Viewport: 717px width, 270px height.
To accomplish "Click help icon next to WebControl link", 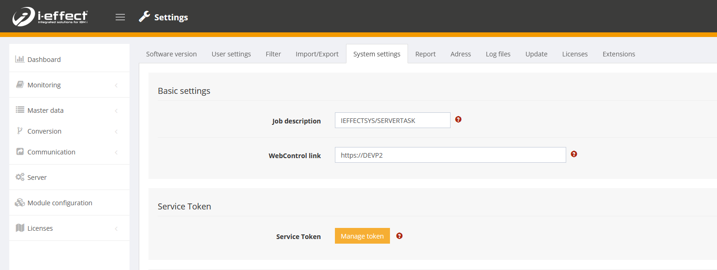I will click(574, 154).
